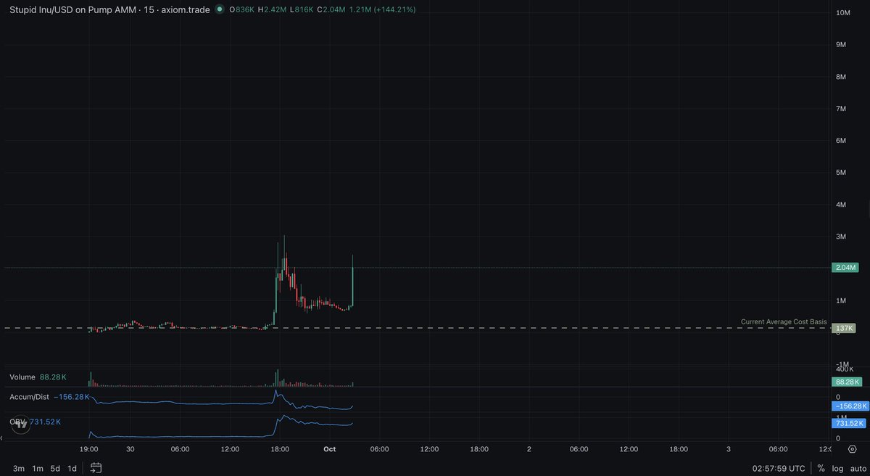870x476 pixels.
Task: Click the 88.28K volume axis label
Action: coord(848,382)
